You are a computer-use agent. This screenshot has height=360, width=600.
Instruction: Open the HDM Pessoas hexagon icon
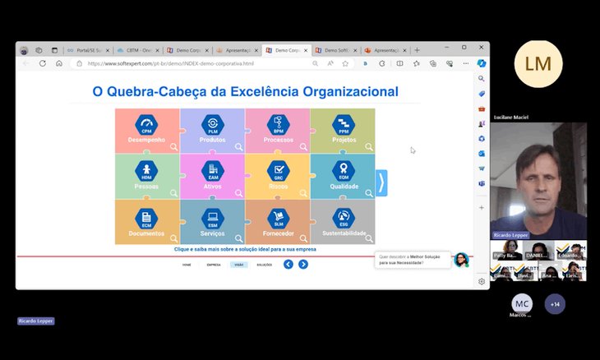pyautogui.click(x=146, y=171)
